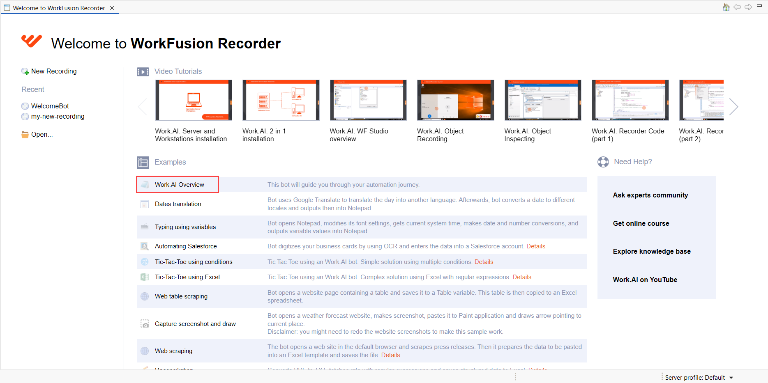Viewport: 768px width, 383px height.
Task: Click the Tic-Tac-Toe using Excel icon
Action: tap(145, 277)
